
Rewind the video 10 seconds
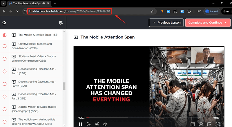(x=89, y=124)
